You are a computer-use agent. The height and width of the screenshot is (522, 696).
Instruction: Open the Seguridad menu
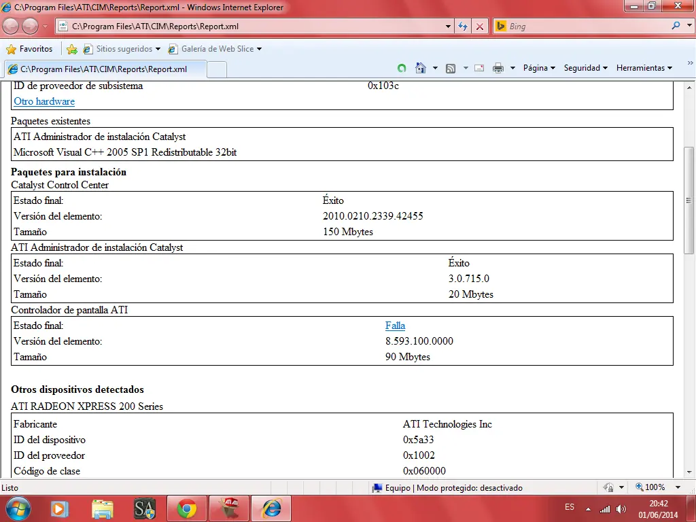pyautogui.click(x=585, y=68)
